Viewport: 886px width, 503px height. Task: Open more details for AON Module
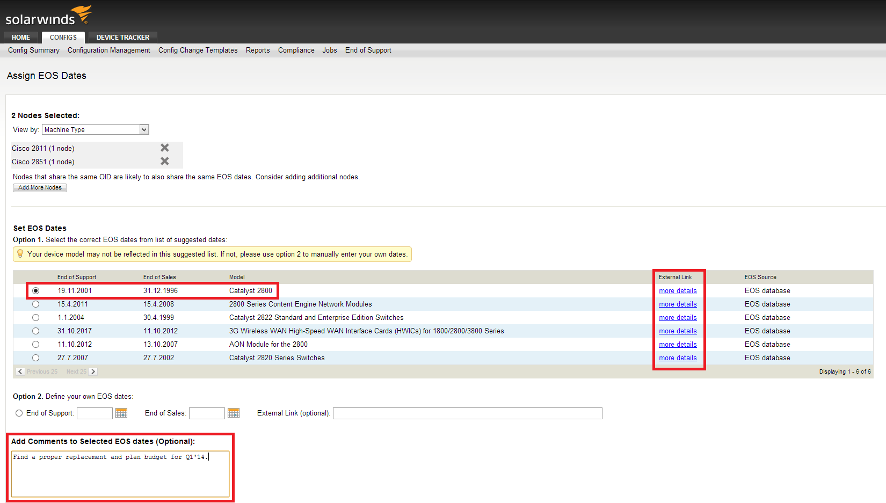pyautogui.click(x=678, y=345)
